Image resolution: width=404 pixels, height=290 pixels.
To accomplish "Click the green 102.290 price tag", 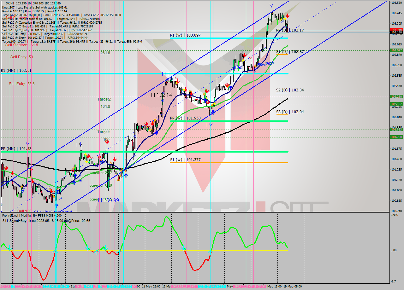I will coord(396,97).
